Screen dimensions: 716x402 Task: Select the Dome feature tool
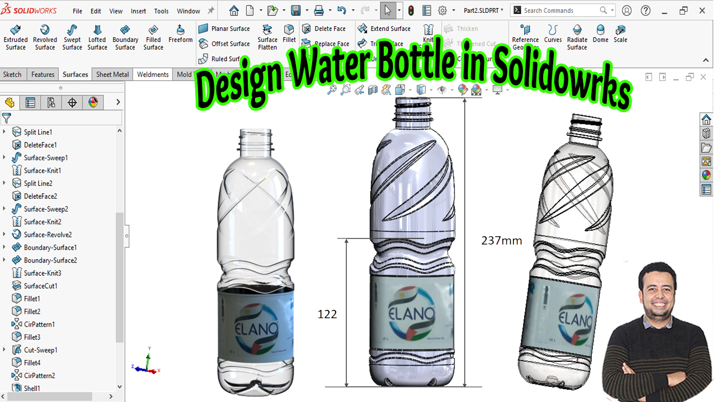(600, 33)
